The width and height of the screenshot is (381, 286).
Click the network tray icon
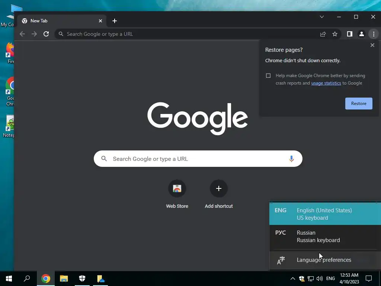pos(311,279)
